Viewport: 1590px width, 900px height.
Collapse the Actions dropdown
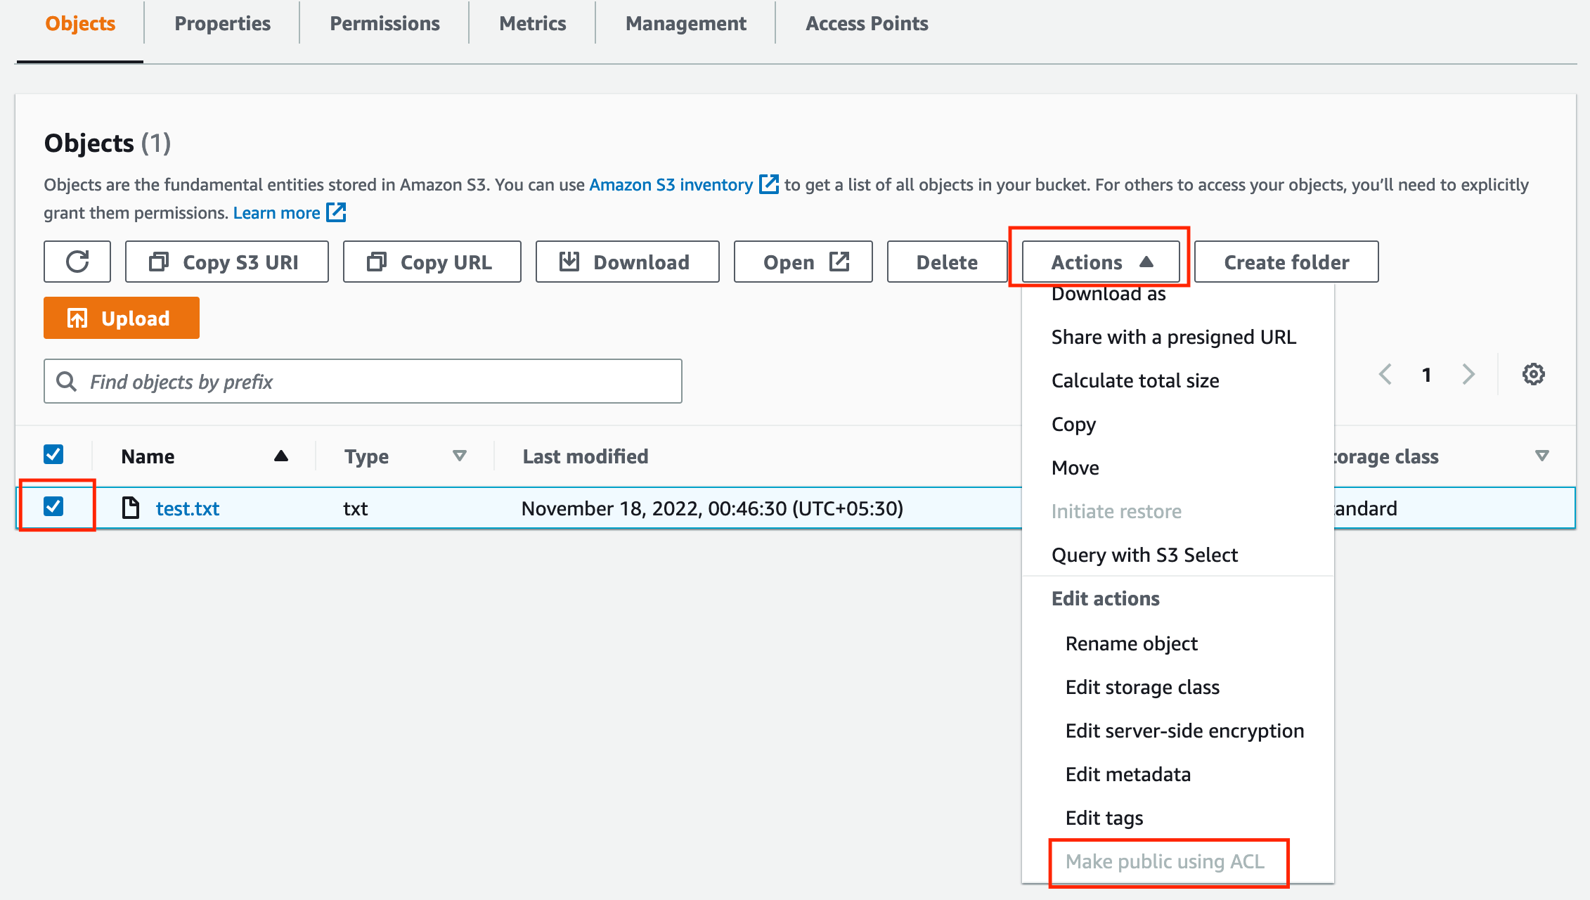tap(1101, 262)
